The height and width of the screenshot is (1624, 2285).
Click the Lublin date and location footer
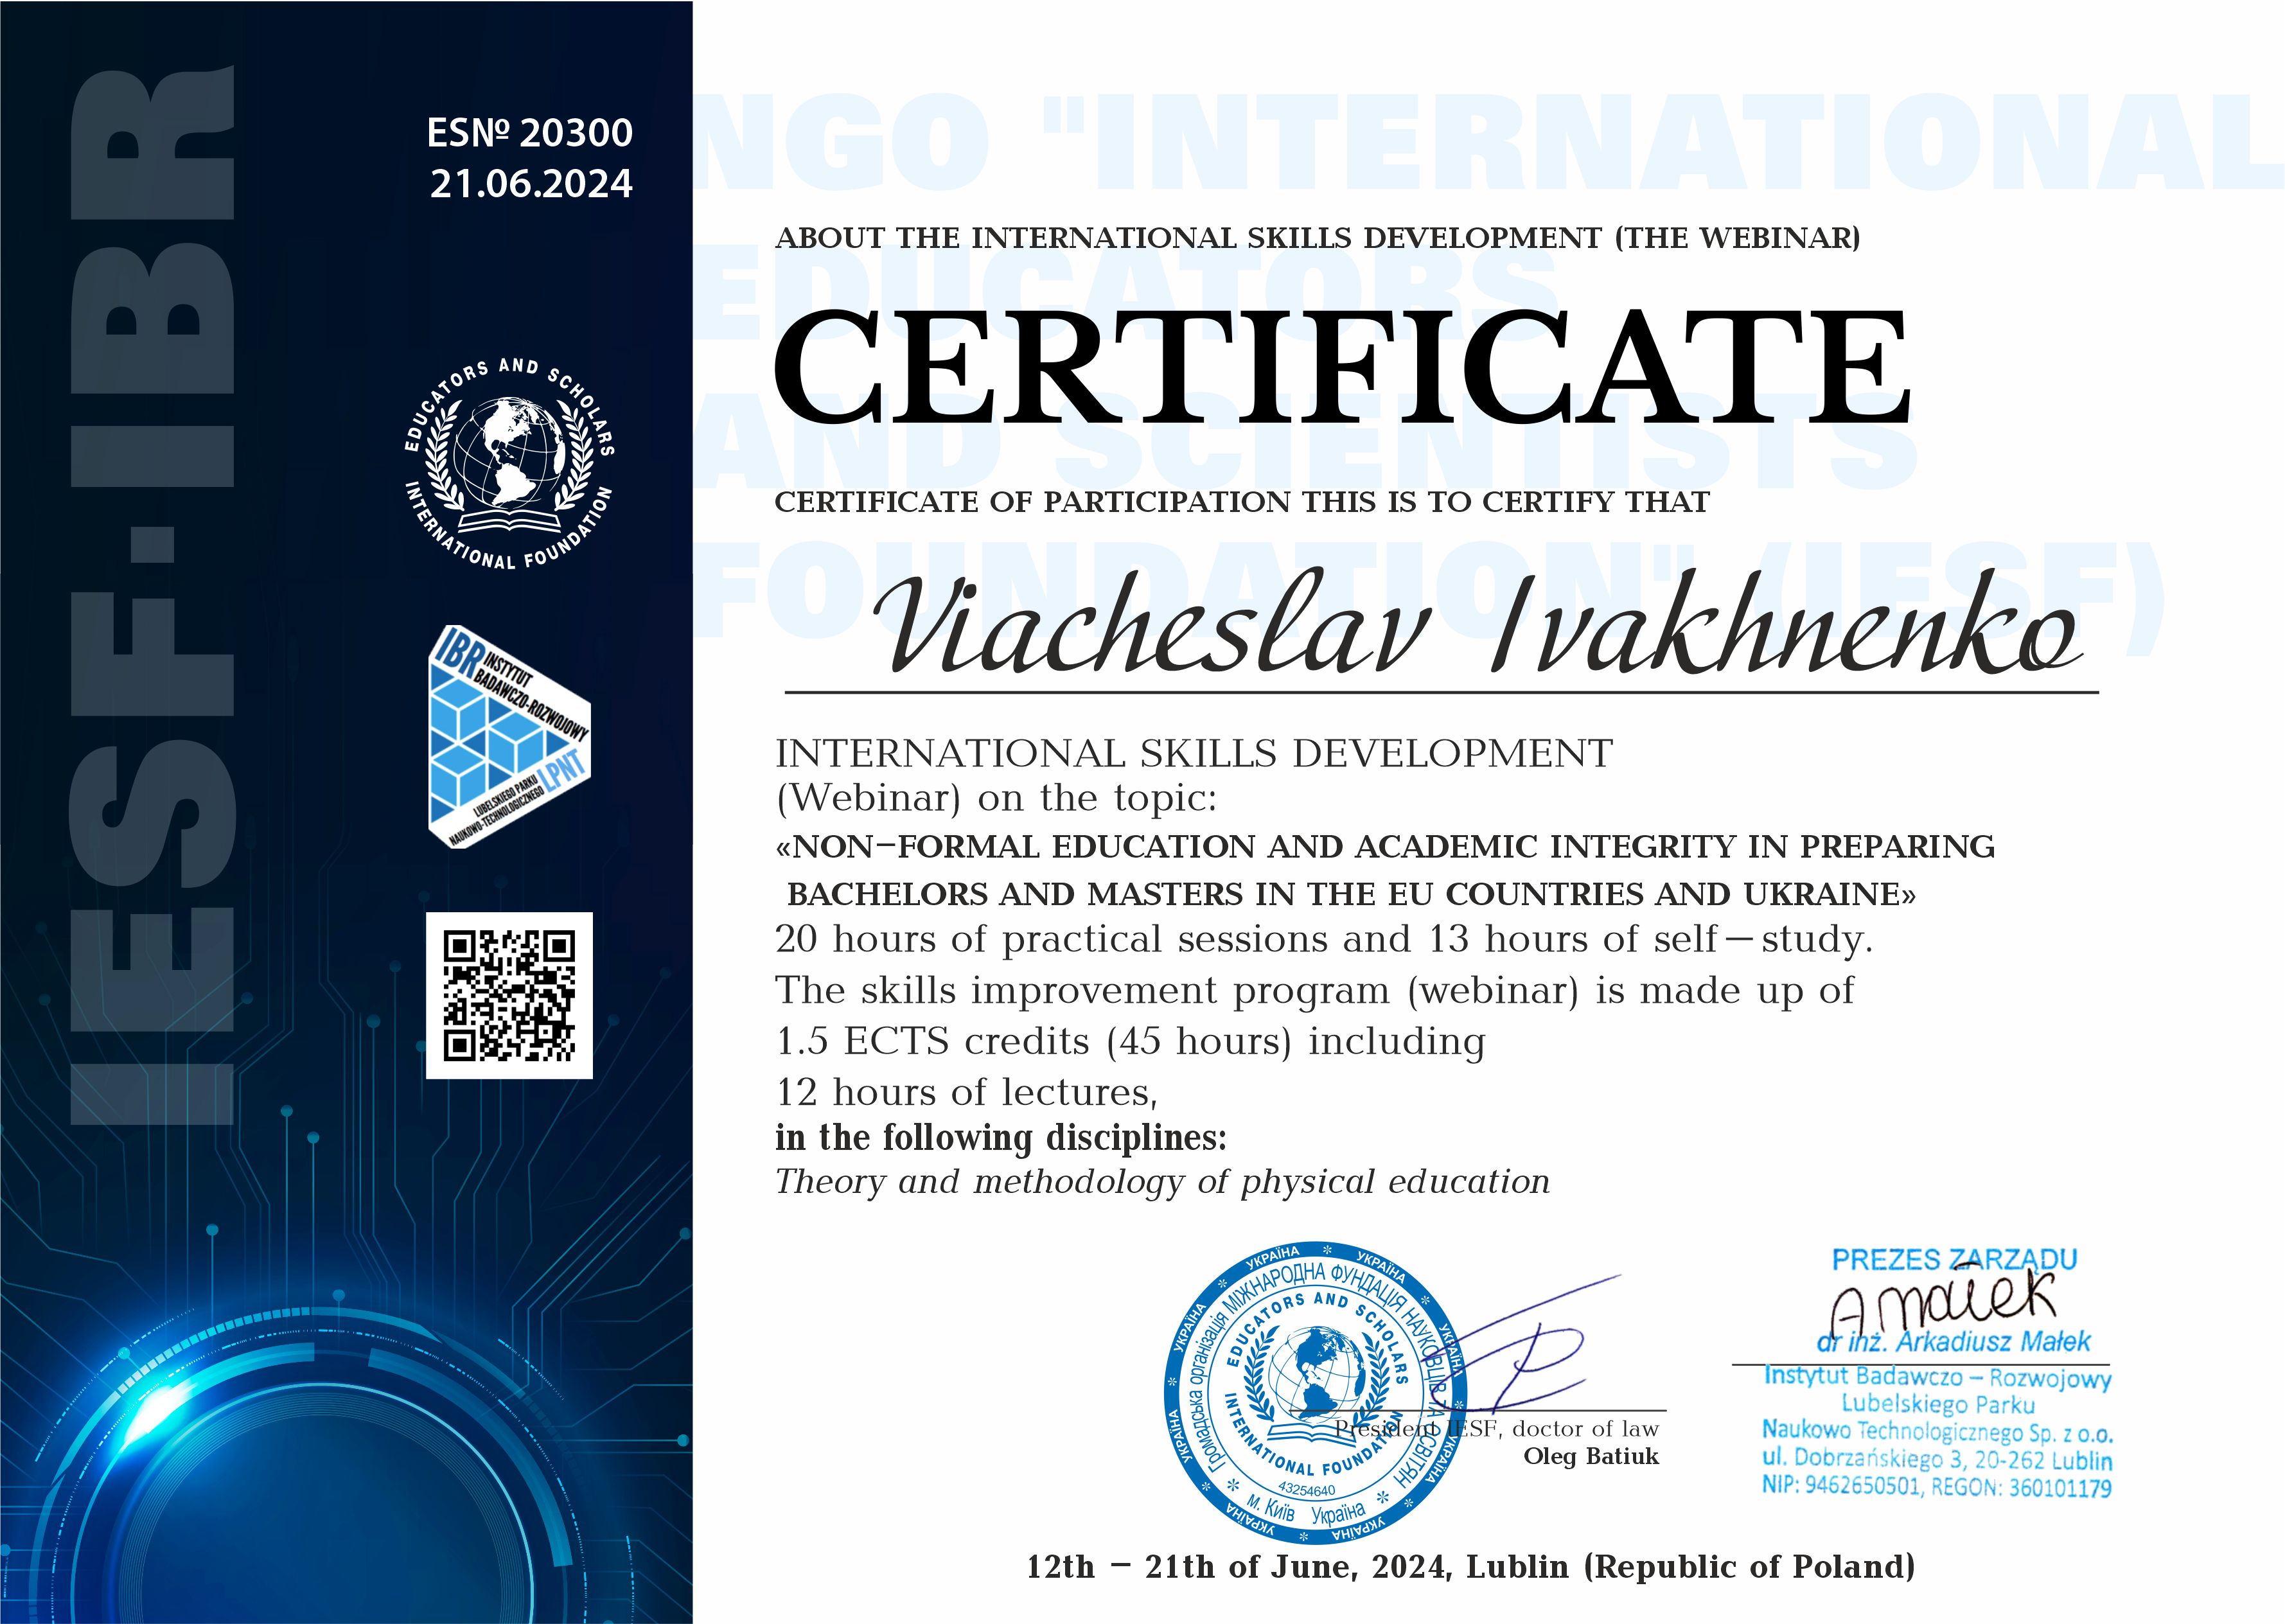pyautogui.click(x=1470, y=1566)
